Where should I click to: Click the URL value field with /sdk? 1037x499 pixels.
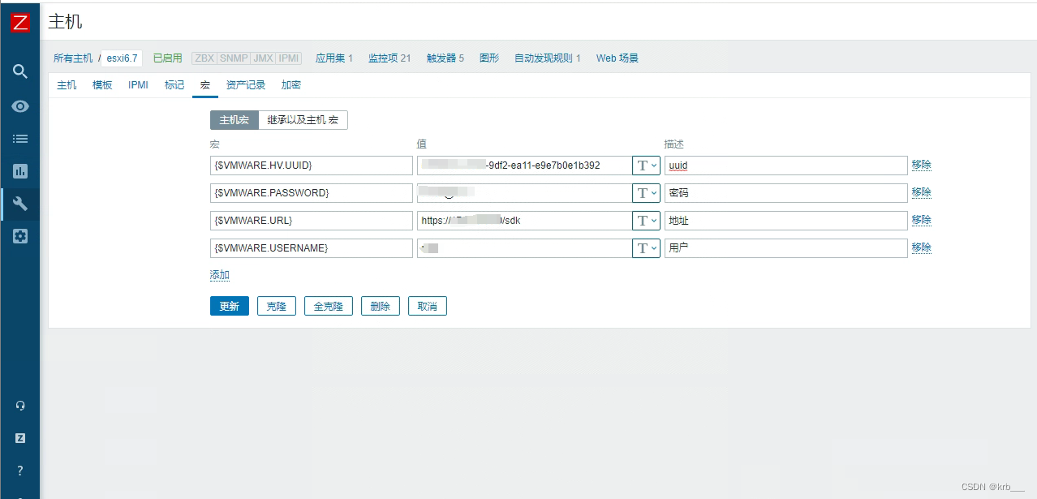(x=524, y=221)
